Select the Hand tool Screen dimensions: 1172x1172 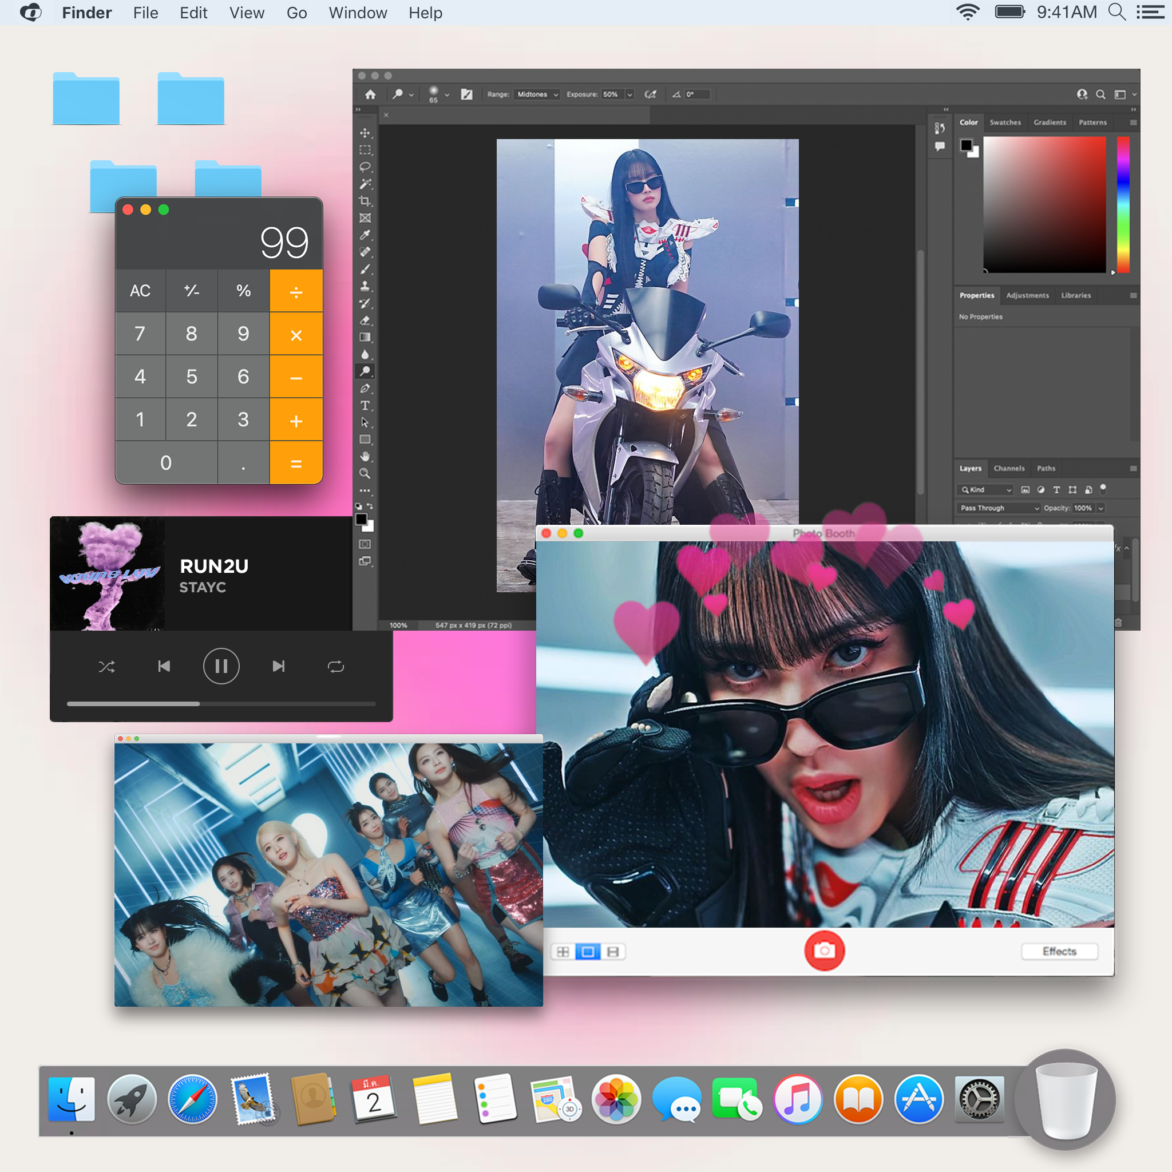pyautogui.click(x=365, y=456)
